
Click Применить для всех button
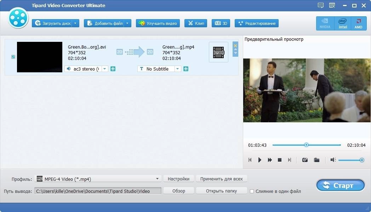click(222, 179)
